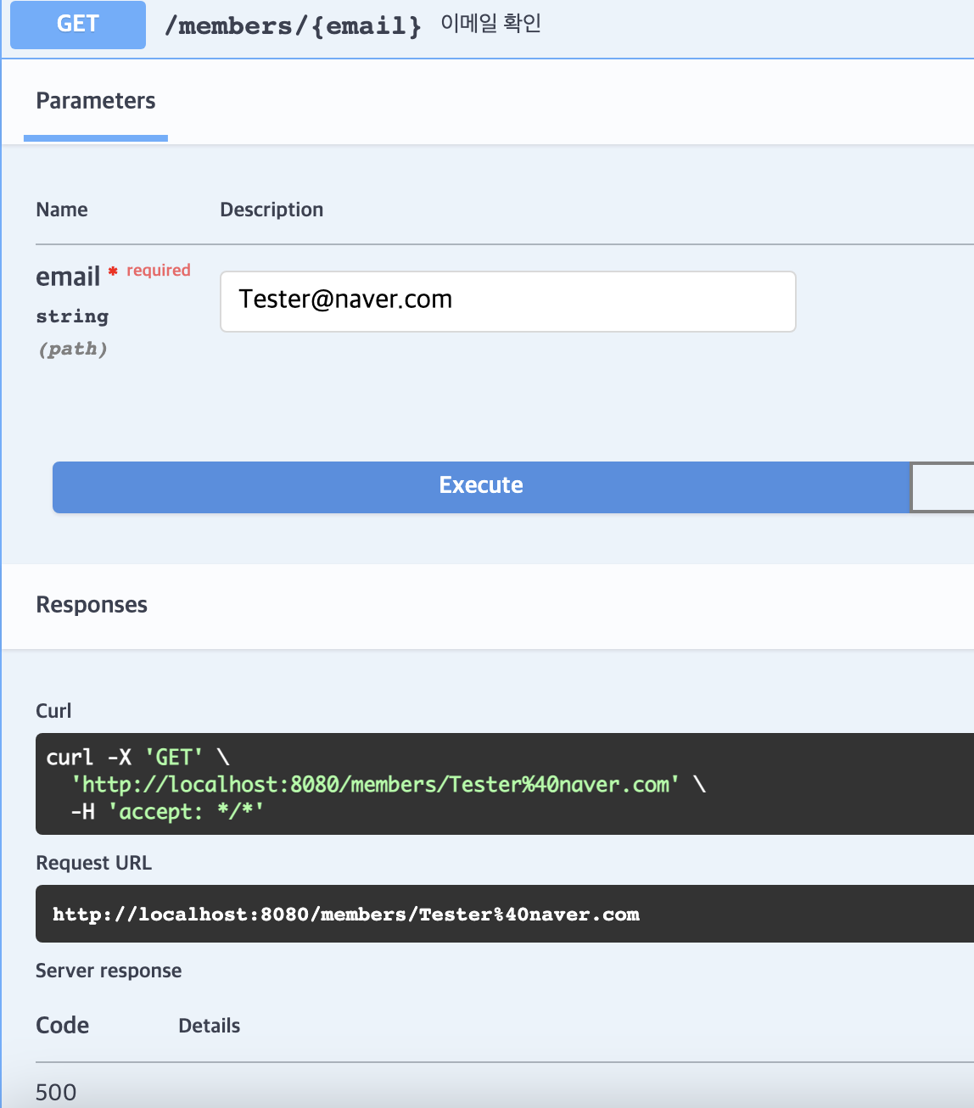Select the curl command code block

coord(505,784)
